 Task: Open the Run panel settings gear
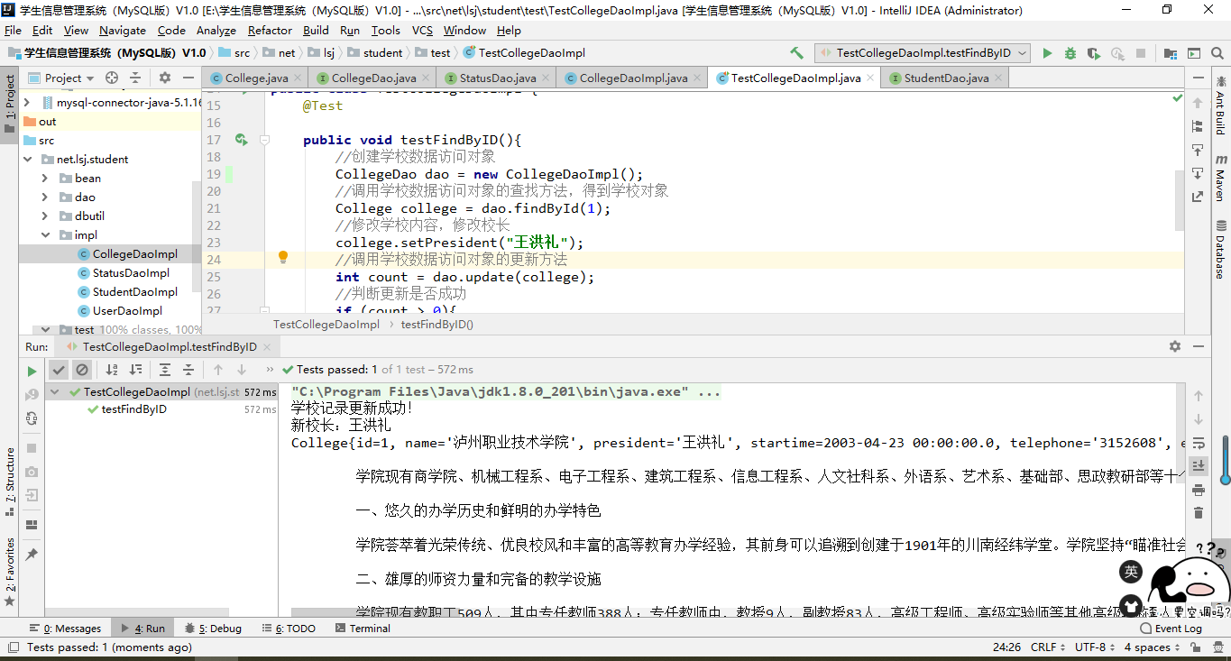pos(1174,345)
